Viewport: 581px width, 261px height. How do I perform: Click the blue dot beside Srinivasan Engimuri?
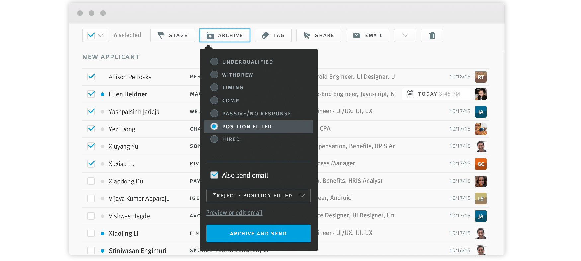(102, 251)
